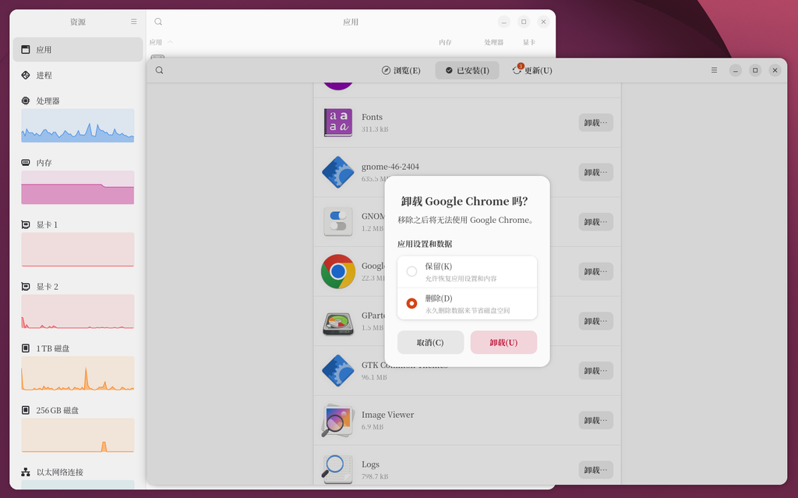Screen dimensions: 798x498
Task: Click the GTK Common Themes app icon
Action: [338, 371]
